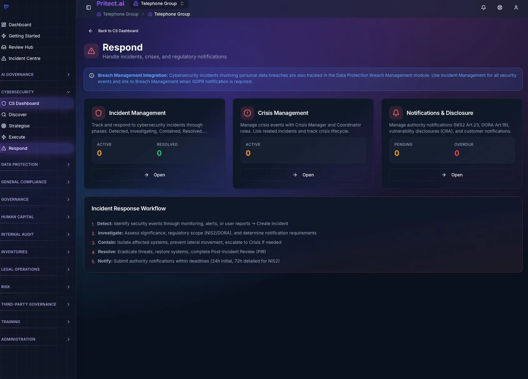Click the help lifebuoy icon

point(500,7)
